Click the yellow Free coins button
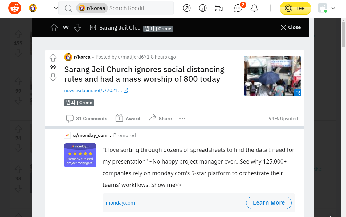This screenshot has height=217, width=346. pyautogui.click(x=295, y=8)
